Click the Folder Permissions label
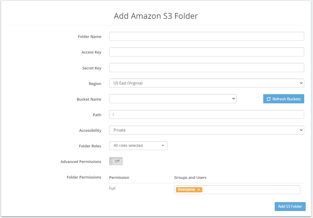This screenshot has height=218, width=313. tap(84, 177)
